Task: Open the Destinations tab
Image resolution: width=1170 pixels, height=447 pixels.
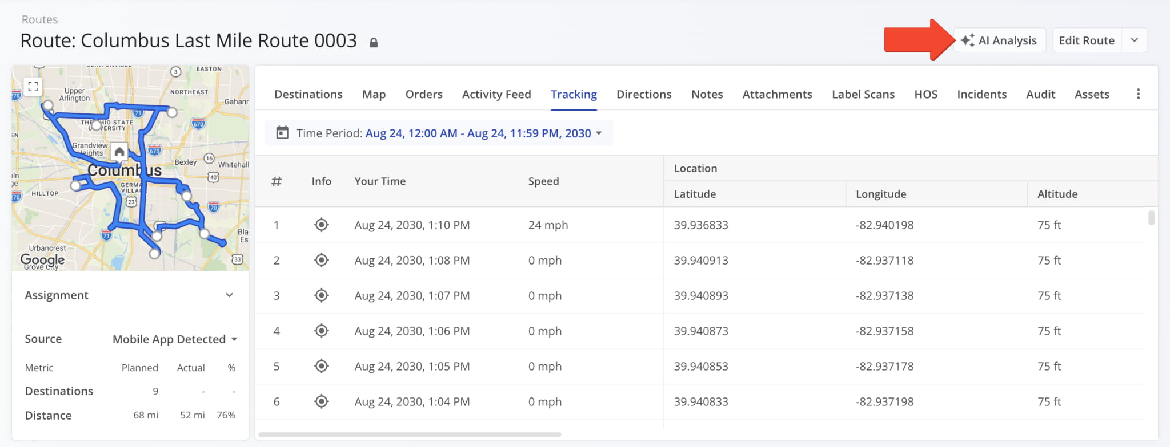Action: (308, 94)
